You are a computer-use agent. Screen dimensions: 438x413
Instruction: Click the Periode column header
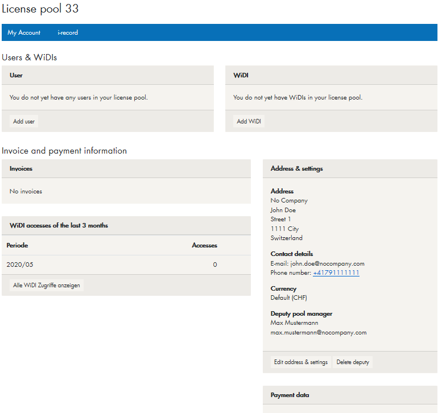coord(17,246)
